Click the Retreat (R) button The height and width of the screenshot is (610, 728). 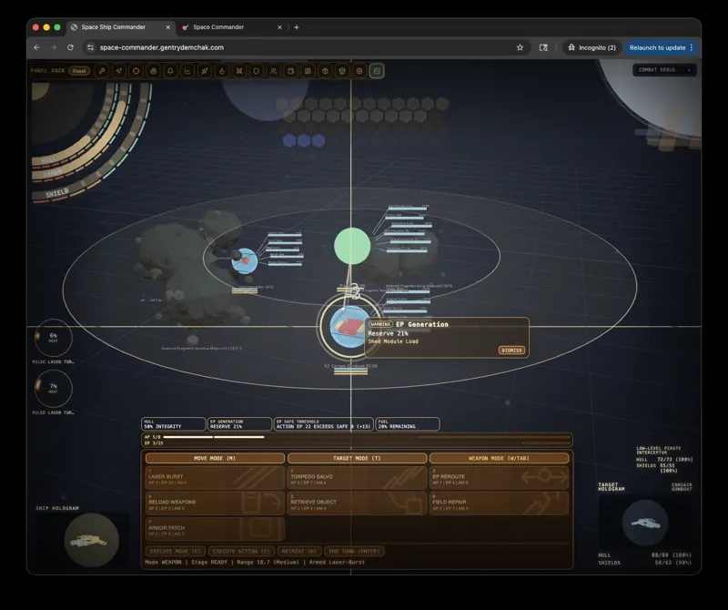(x=299, y=552)
